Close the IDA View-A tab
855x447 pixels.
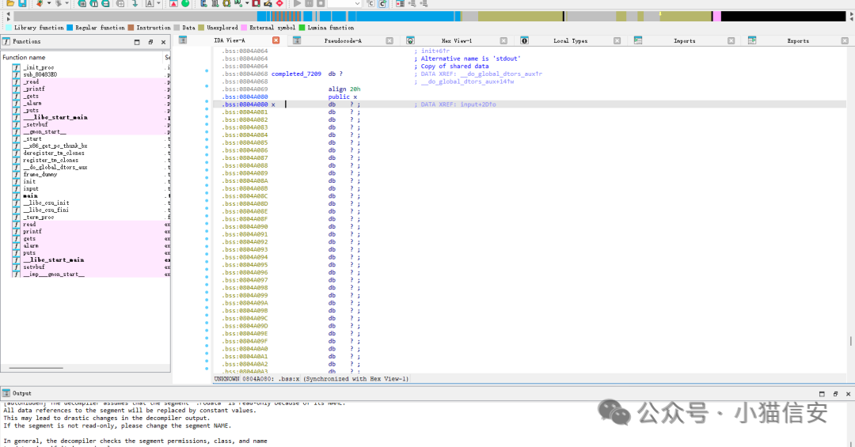[276, 40]
